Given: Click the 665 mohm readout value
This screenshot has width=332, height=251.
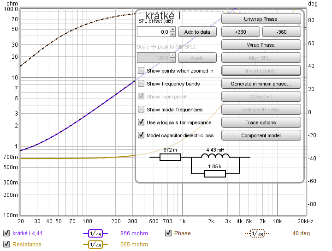Looking at the screenshot, I should 134,245.
